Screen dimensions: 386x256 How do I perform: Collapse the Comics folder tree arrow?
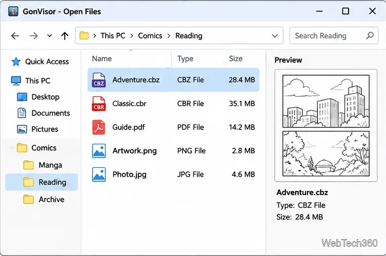[12, 148]
